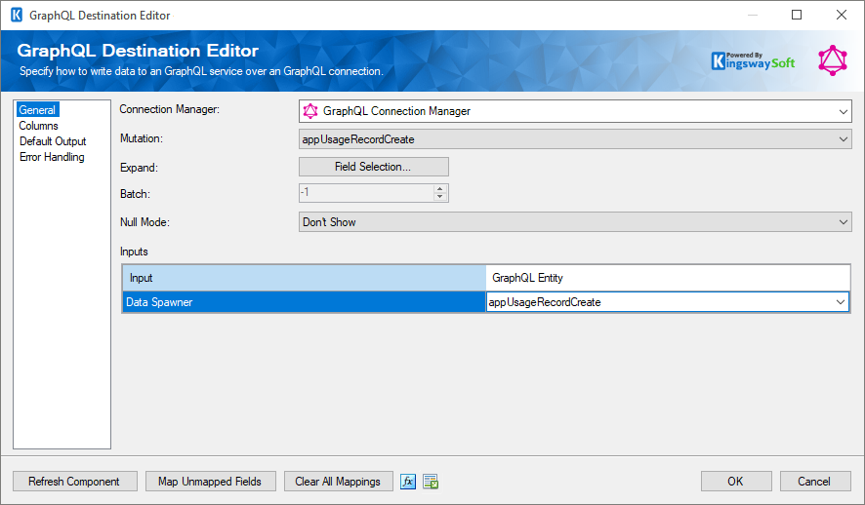Screen dimensions: 865x505
Task: Click inside the Batch input field
Action: click(365, 193)
